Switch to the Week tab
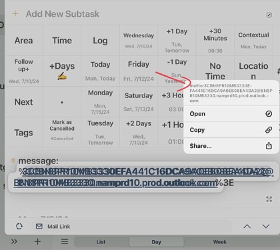 [x=219, y=242]
